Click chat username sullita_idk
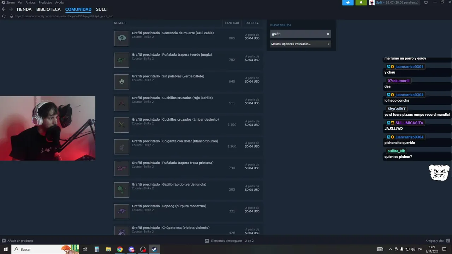 [x=396, y=151]
